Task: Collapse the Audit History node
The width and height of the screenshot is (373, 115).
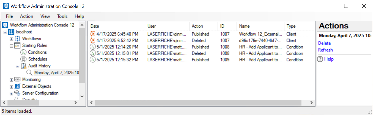Action: (x=17, y=66)
